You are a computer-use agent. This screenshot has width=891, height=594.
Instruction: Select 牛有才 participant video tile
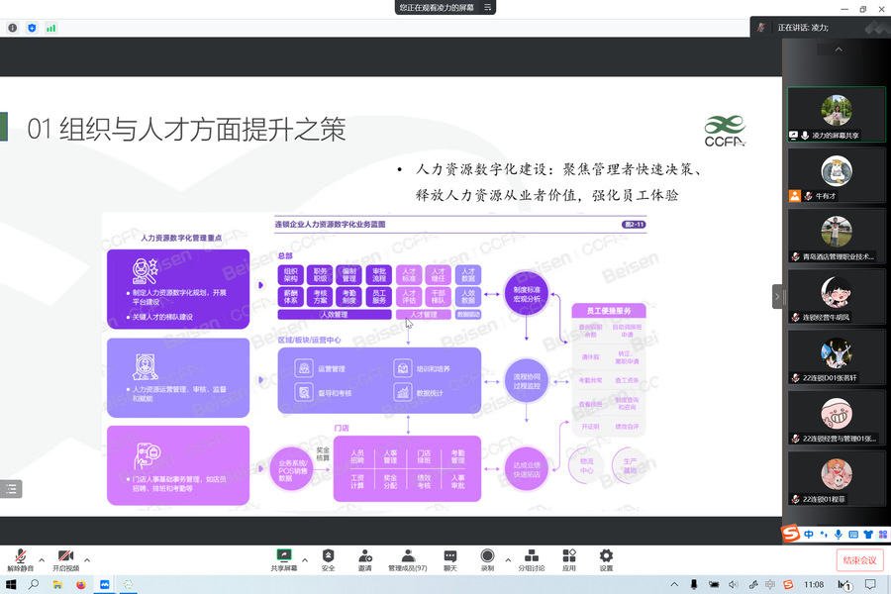click(x=837, y=175)
